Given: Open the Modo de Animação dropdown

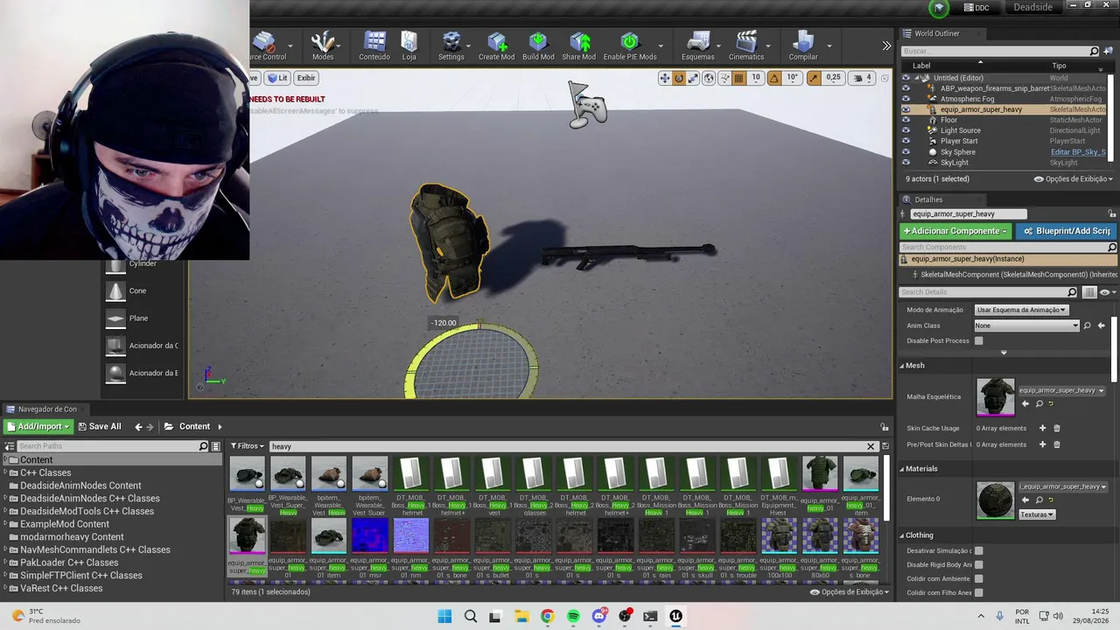Looking at the screenshot, I should coord(1021,310).
